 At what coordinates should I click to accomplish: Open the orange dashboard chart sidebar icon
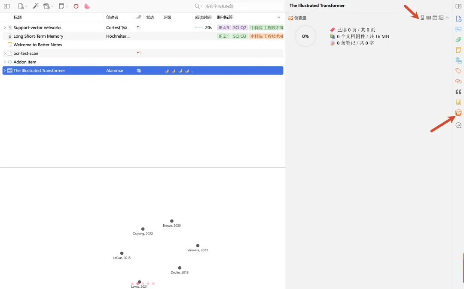tap(458, 112)
